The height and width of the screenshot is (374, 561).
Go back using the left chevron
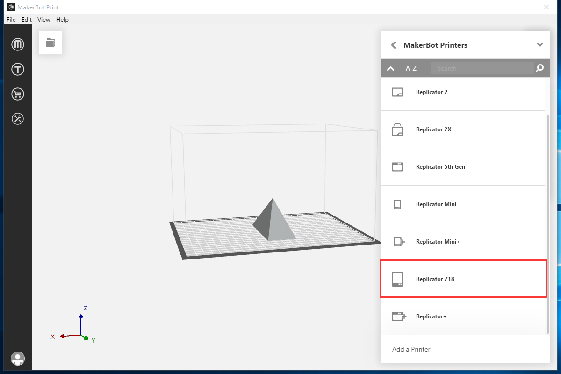coord(393,45)
